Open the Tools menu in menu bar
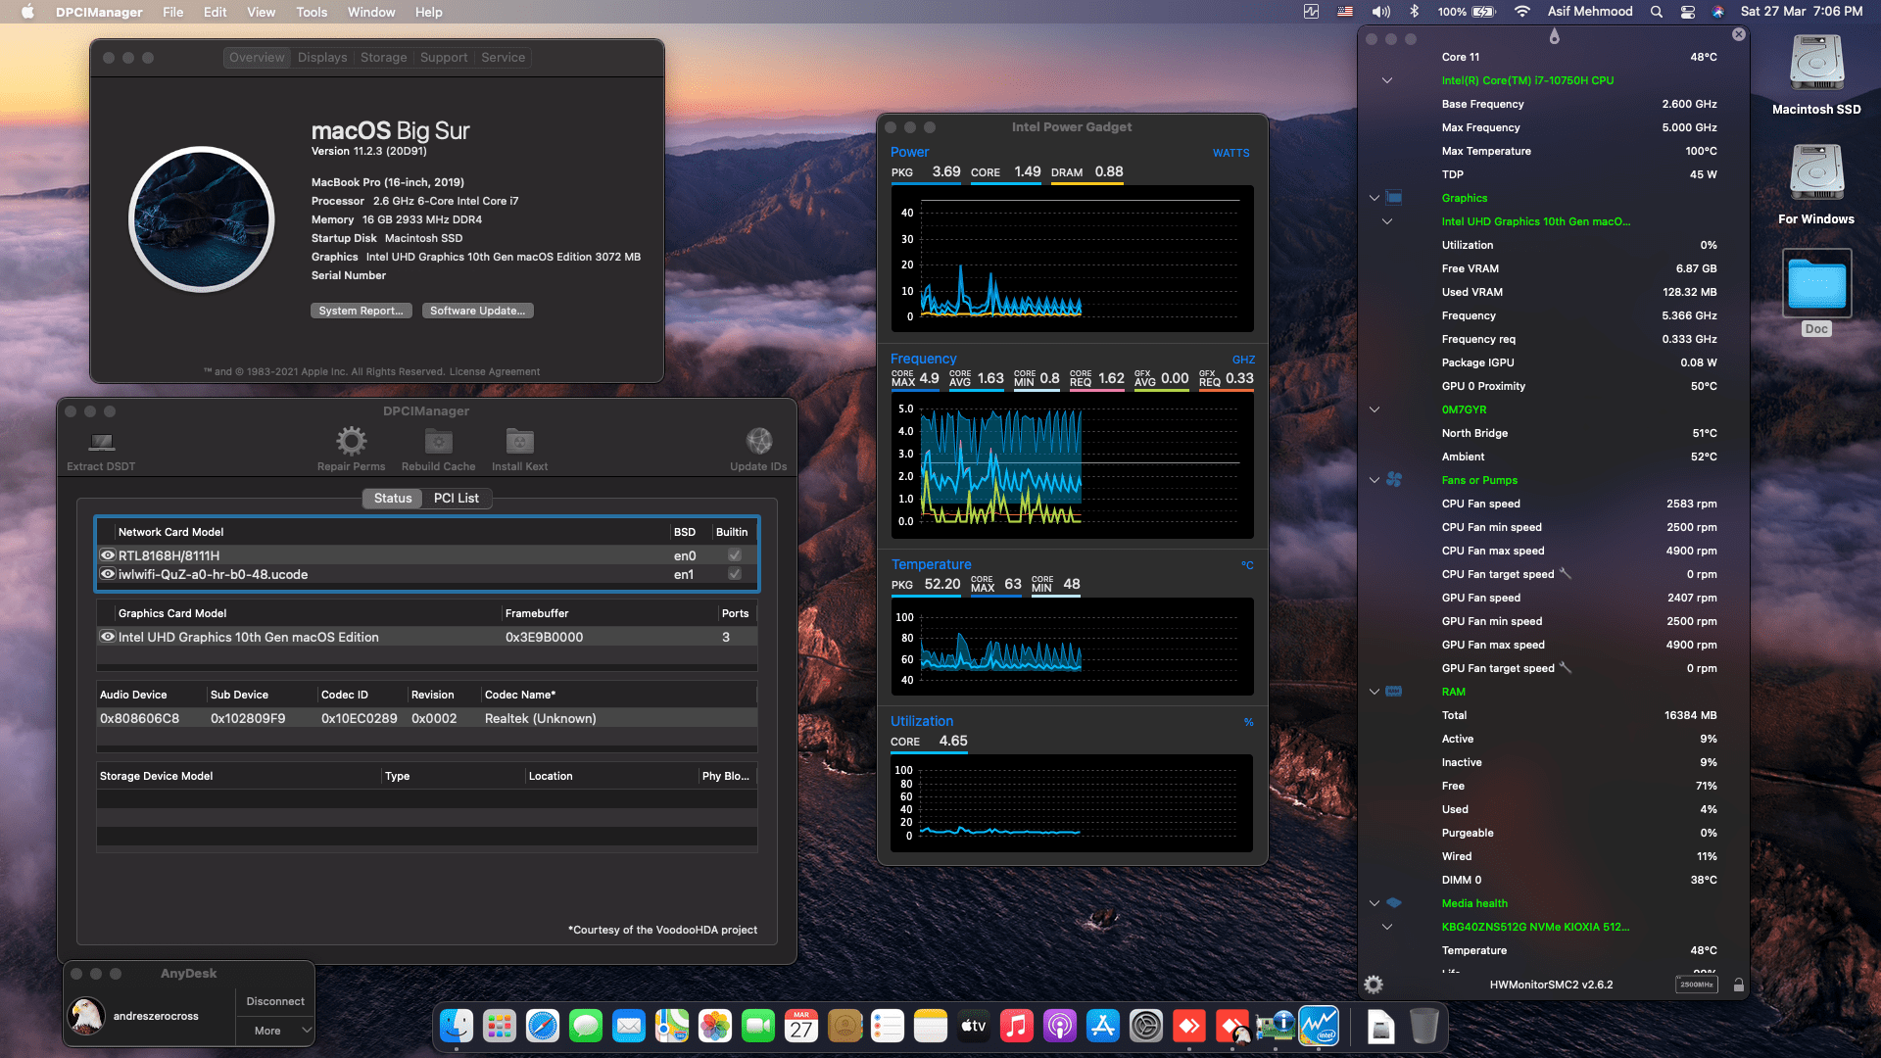Image resolution: width=1881 pixels, height=1058 pixels. tap(312, 12)
